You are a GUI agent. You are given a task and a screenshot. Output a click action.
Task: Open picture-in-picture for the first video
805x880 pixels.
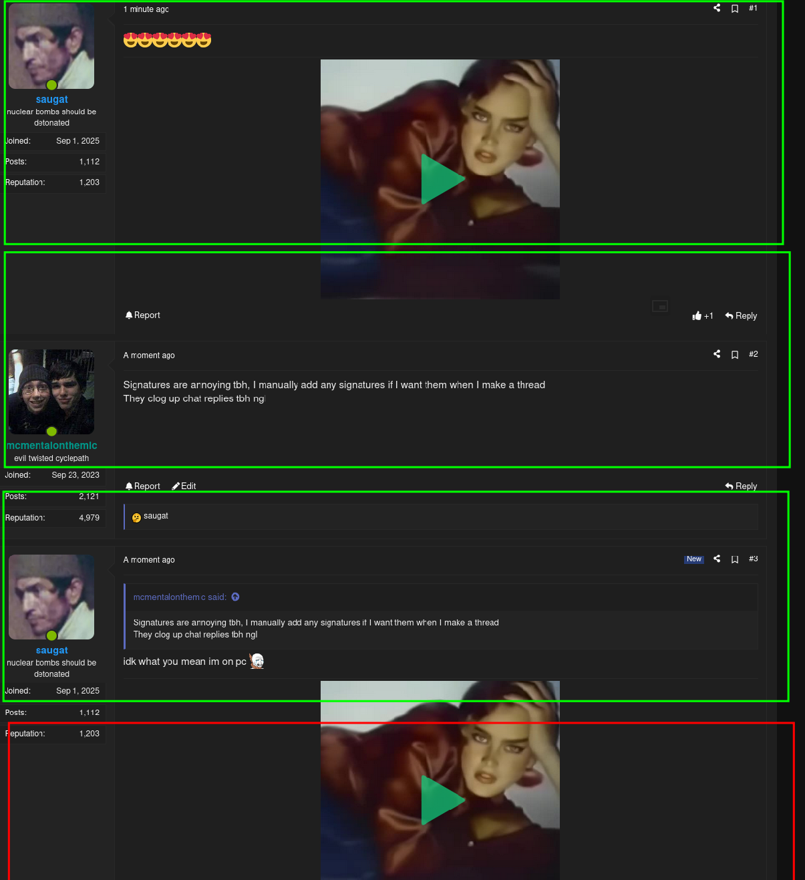coord(659,305)
